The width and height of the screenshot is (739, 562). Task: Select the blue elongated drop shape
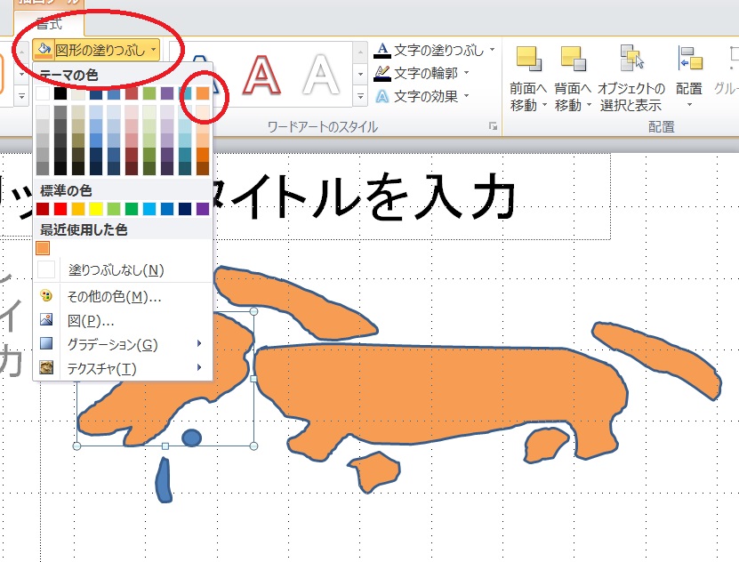164,480
